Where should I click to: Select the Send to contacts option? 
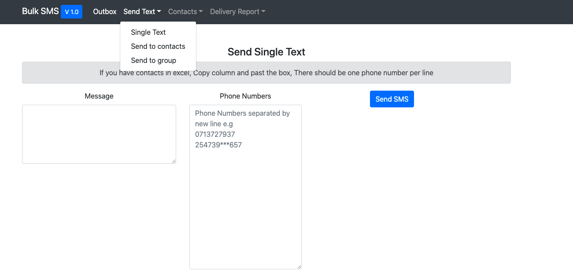click(x=158, y=46)
